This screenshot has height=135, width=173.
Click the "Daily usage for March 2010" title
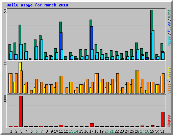point(37,5)
